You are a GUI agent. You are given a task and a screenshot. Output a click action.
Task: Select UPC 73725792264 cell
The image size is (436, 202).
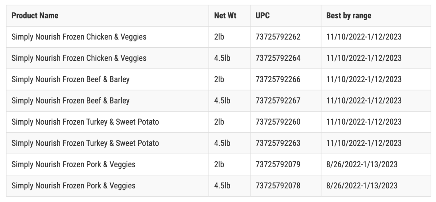pos(278,58)
